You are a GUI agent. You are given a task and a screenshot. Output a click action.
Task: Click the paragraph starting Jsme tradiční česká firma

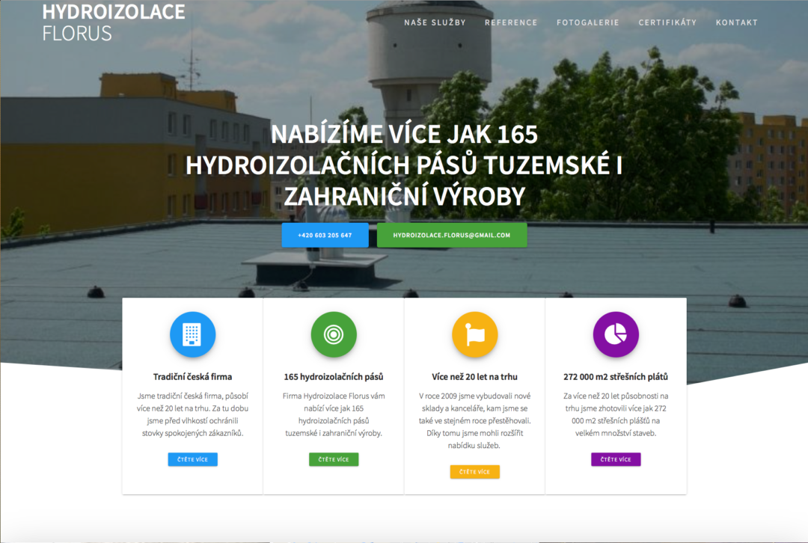(x=193, y=414)
